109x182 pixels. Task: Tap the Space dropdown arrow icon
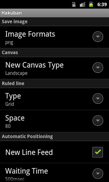tap(98, 121)
